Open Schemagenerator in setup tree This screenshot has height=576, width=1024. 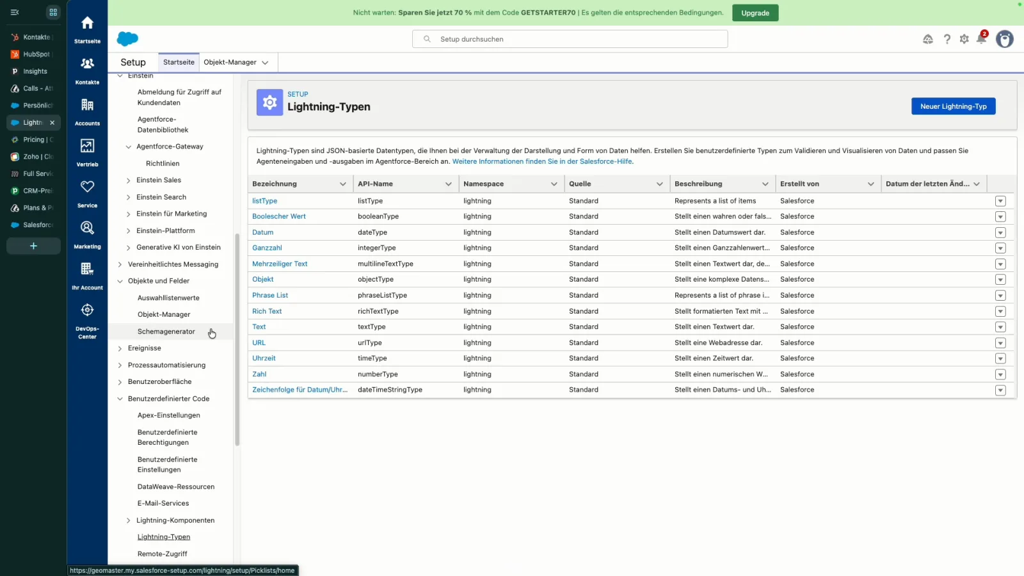[x=166, y=332]
